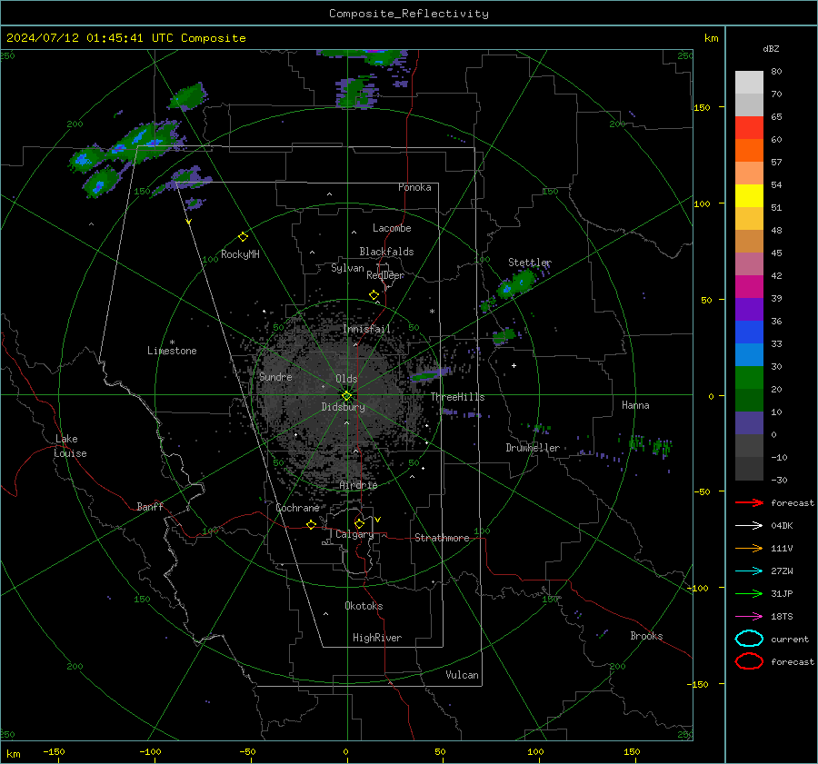Click the Banff label
Screen dimensions: 818x764
tap(150, 507)
